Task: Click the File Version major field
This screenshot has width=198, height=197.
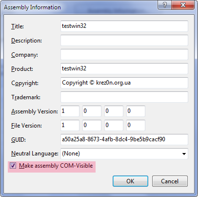Action: click(70, 125)
